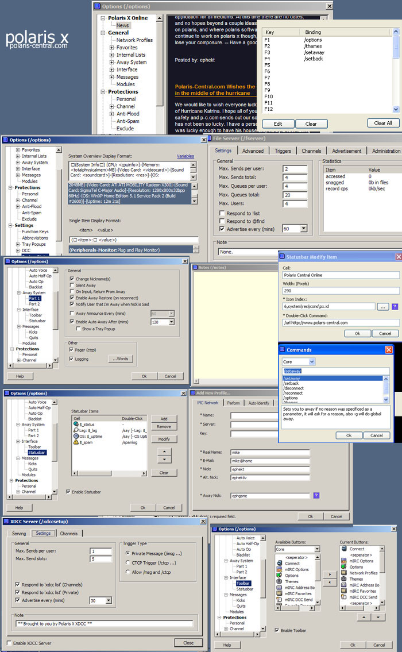This screenshot has width=402, height=652.
Task: Select the mIRC DCC Send icon in Current Buttons
Action: point(344,597)
